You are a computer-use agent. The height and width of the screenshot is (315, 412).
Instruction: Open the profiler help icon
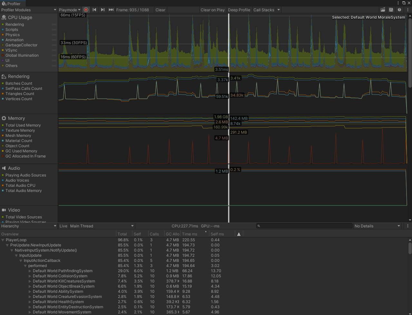click(399, 10)
